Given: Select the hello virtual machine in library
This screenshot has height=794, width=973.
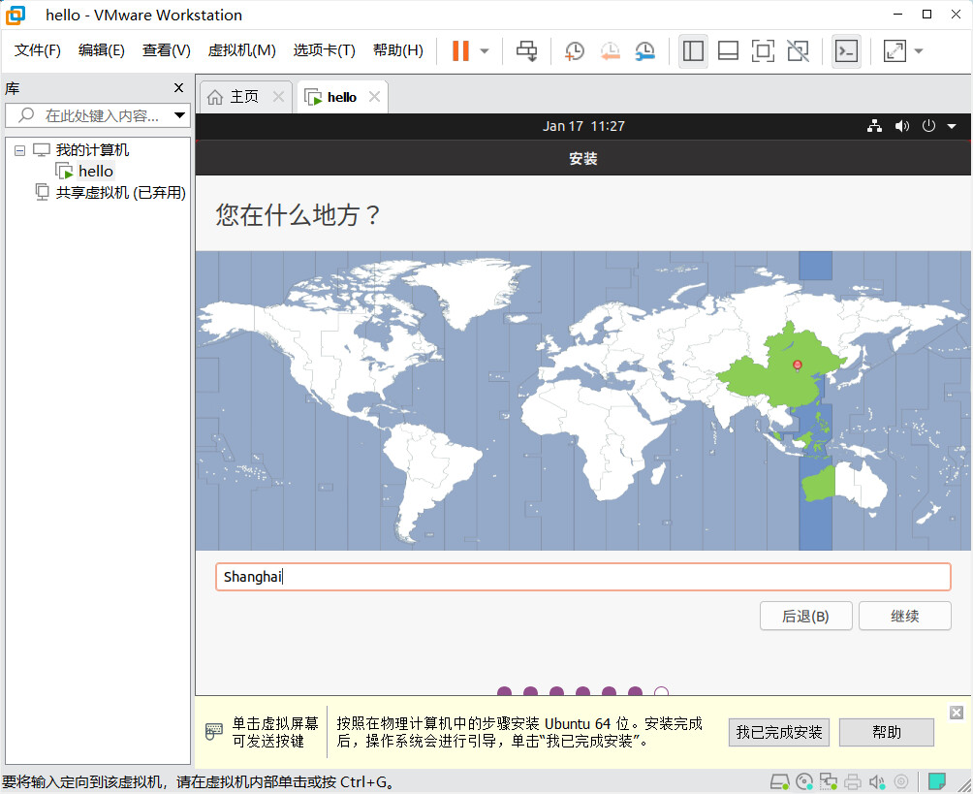Looking at the screenshot, I should pyautogui.click(x=96, y=172).
